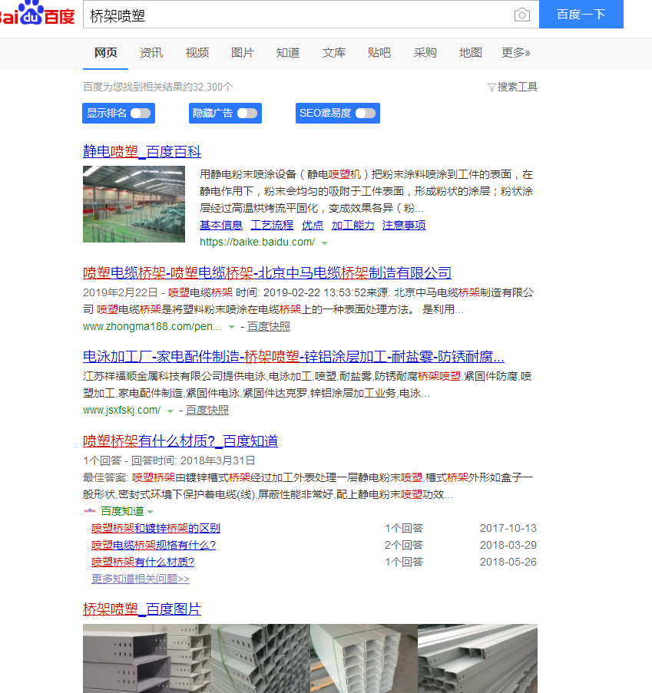652x693 pixels.
Task: Open 喷塑电缆桥架 北京中马 result title
Action: [x=267, y=272]
